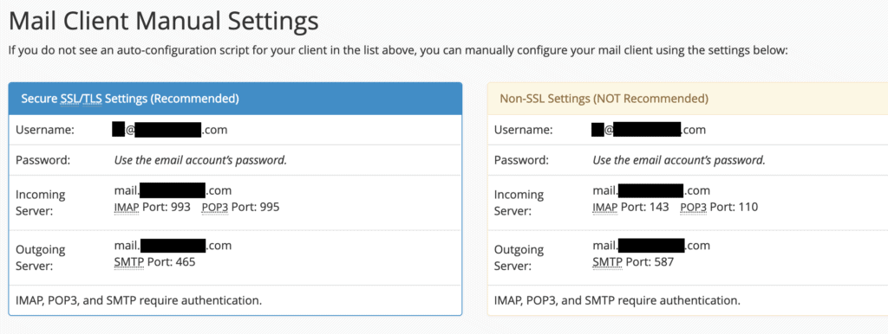Click the Password label in the Non-SSL panel
Viewport: 888px width, 334px height.
[521, 160]
